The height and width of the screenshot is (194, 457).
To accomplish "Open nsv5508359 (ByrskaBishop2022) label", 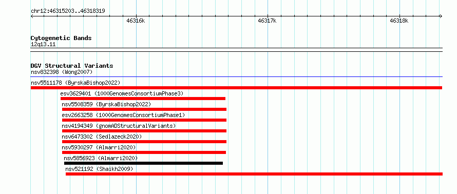I will click(x=106, y=104).
